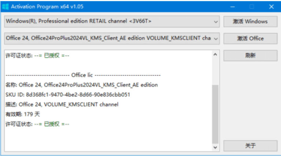The image size is (281, 156).
Task: Click the log panel scrollbar thumb
Action: [x=215, y=113]
